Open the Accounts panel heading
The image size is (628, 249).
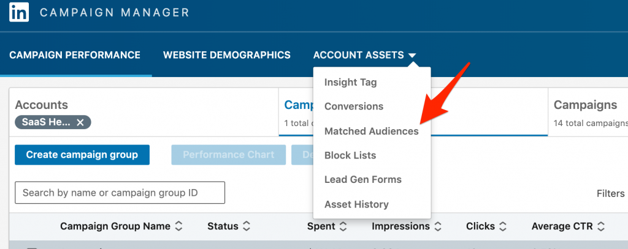(41, 105)
